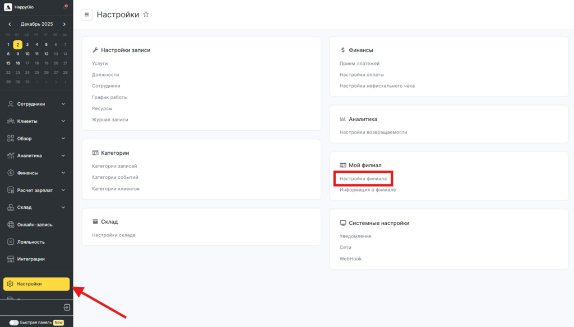Go to next month in calendar

tap(64, 25)
